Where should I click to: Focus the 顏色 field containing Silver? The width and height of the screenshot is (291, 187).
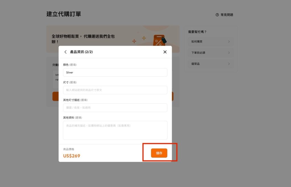pos(115,72)
